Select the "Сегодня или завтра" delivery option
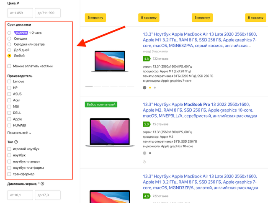Viewport: 268px width, 203px height. [x=10, y=44]
